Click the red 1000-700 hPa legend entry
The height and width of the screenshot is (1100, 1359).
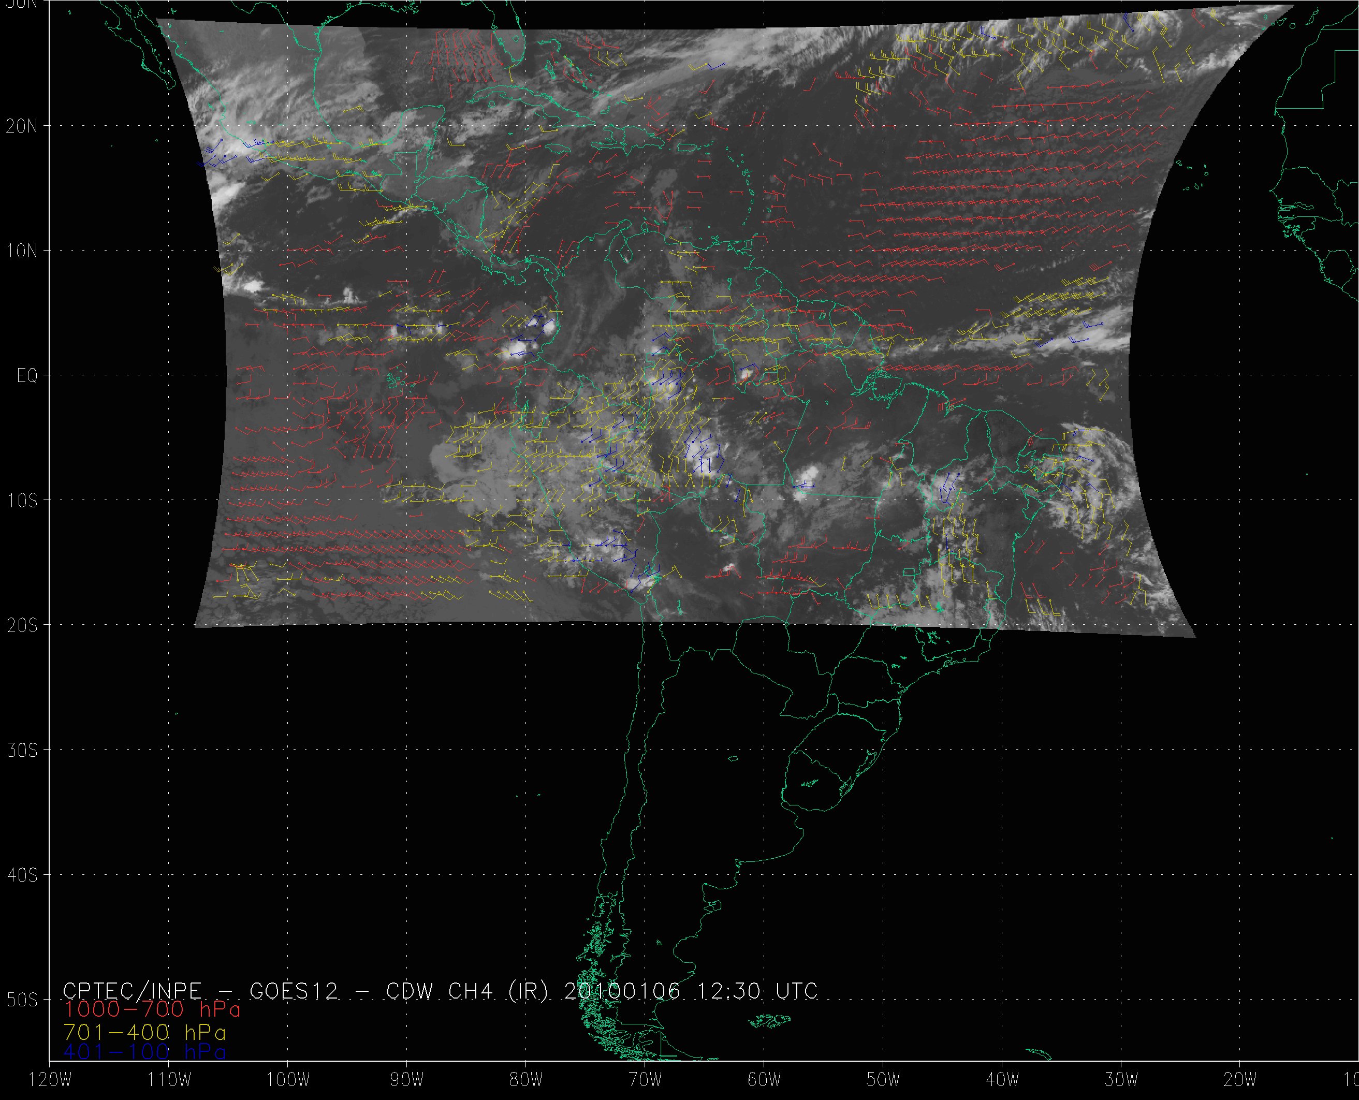tap(152, 1009)
